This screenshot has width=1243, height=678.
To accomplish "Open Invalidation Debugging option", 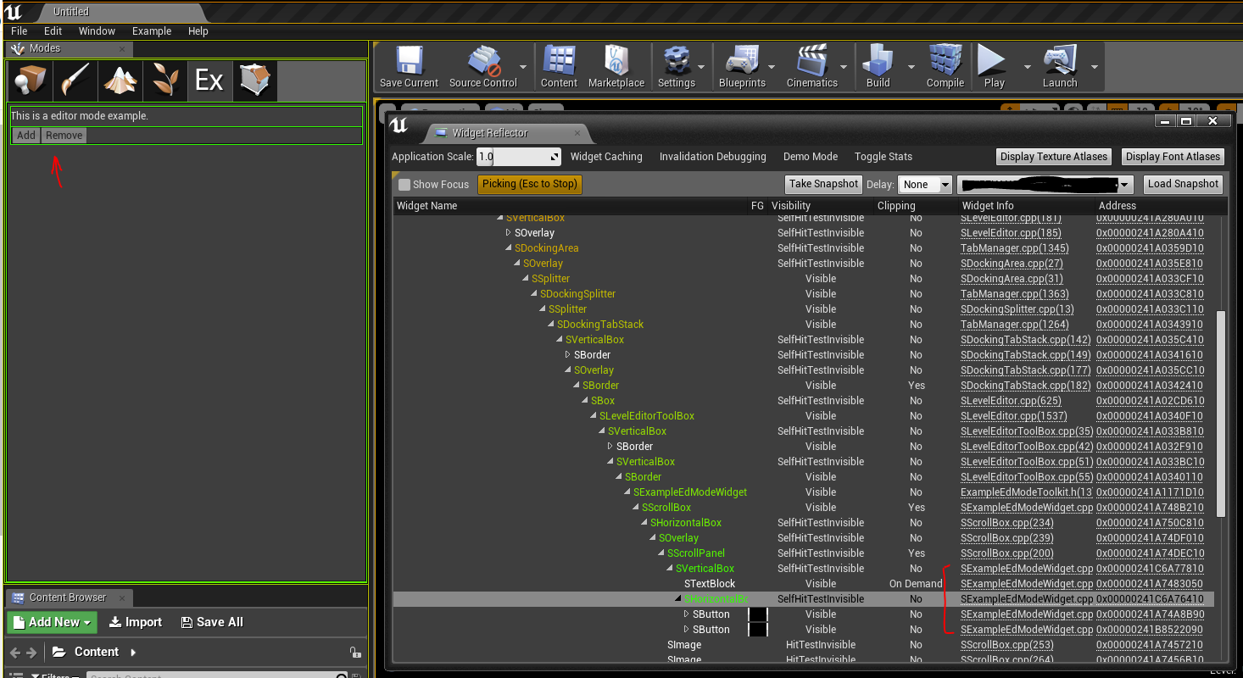I will coord(712,157).
